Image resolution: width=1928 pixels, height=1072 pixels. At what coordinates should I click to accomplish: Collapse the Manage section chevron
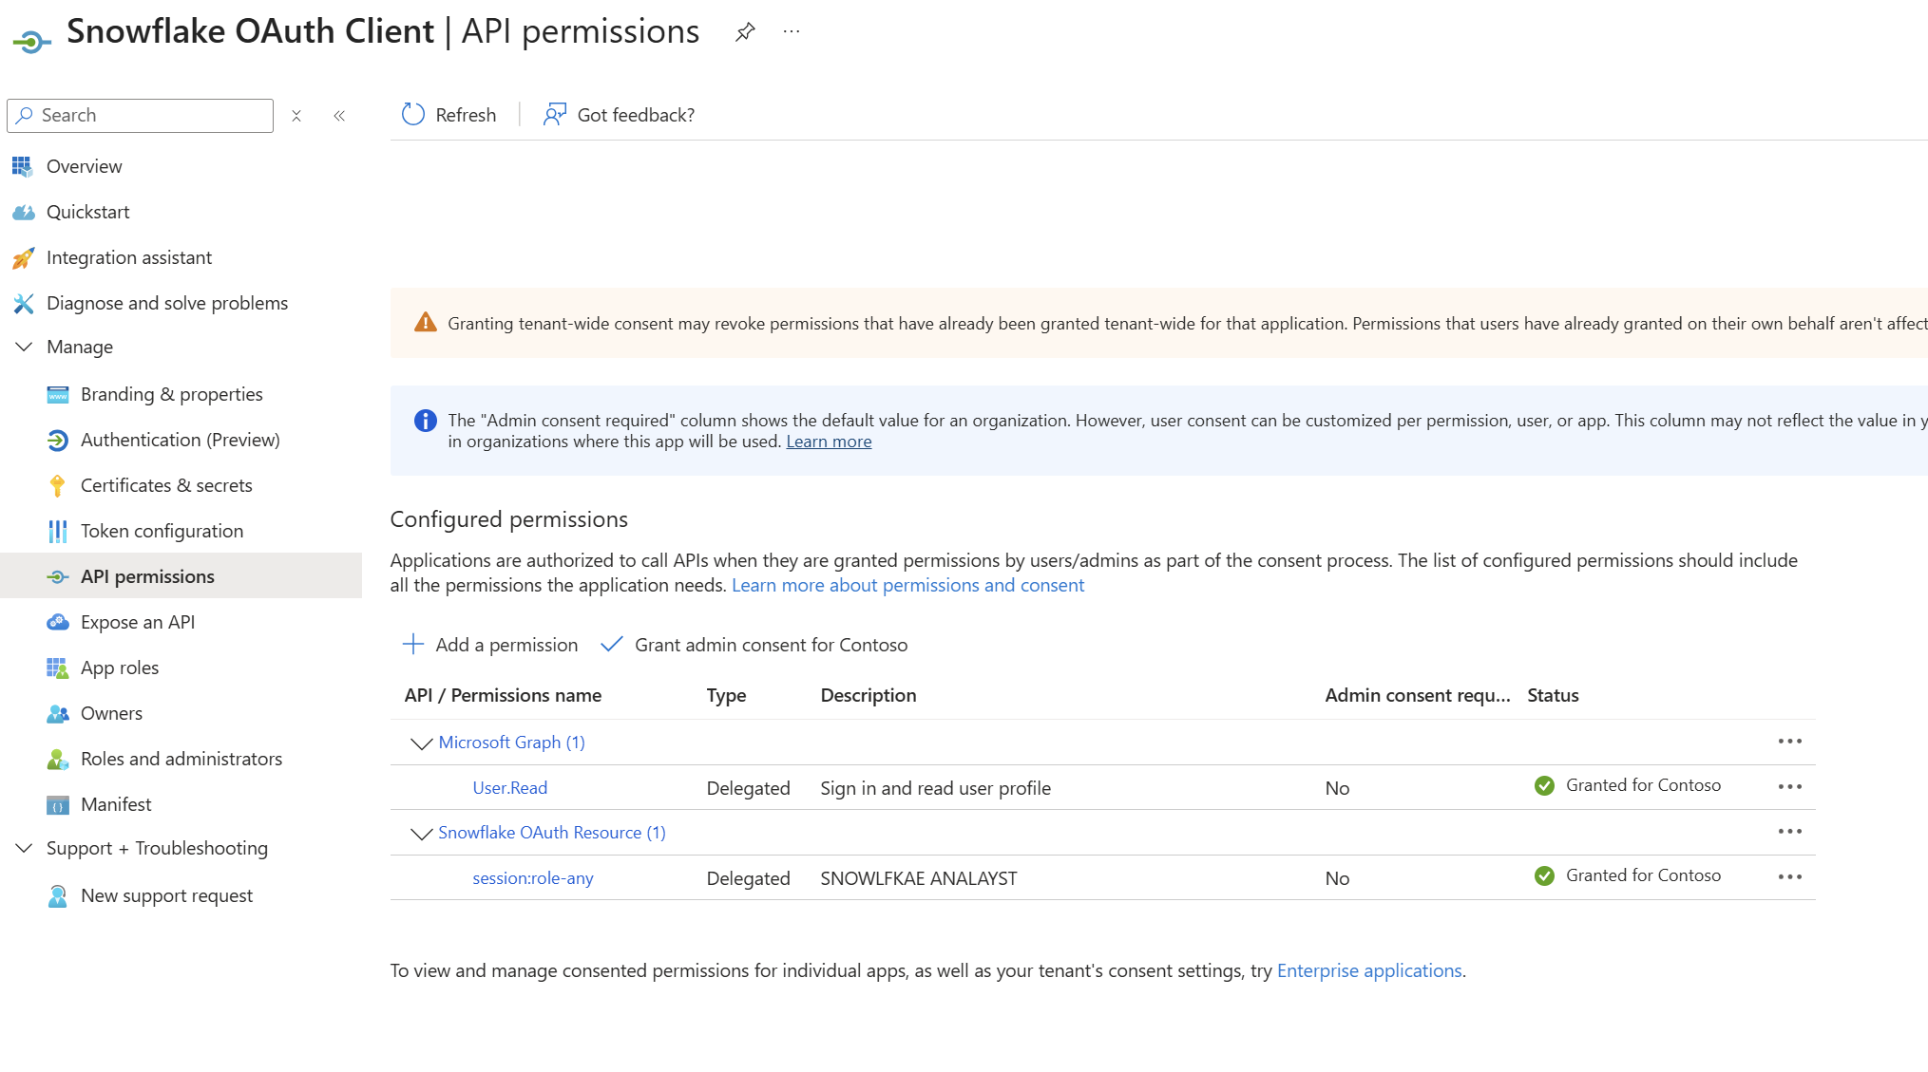[24, 347]
